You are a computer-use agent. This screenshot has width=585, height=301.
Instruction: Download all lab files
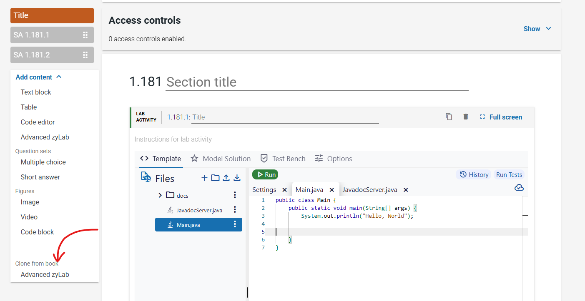(237, 178)
